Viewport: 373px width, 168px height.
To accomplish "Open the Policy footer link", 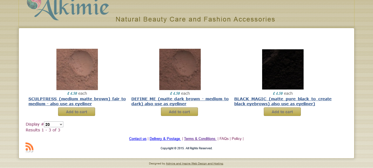I will pyautogui.click(x=237, y=139).
